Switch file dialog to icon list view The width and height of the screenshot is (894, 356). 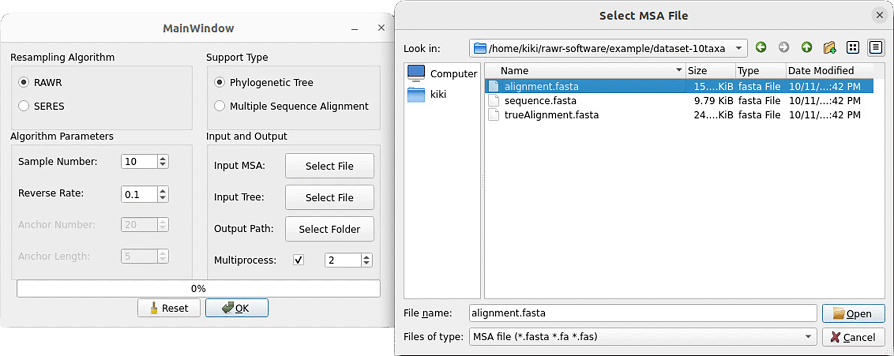tap(853, 48)
